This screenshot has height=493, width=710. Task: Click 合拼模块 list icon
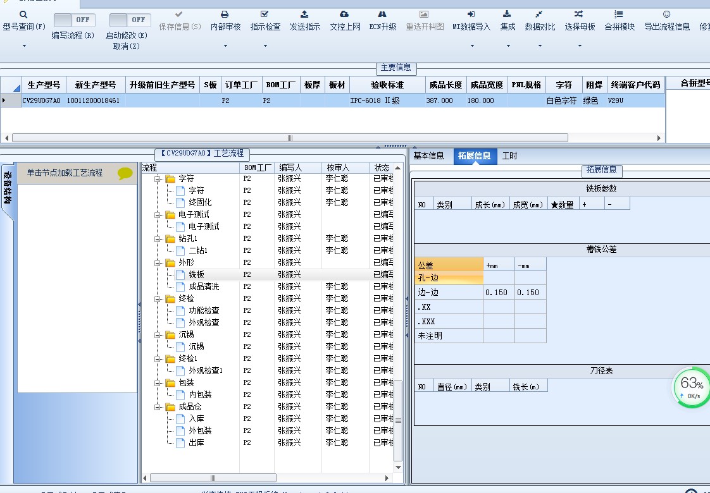pos(618,15)
